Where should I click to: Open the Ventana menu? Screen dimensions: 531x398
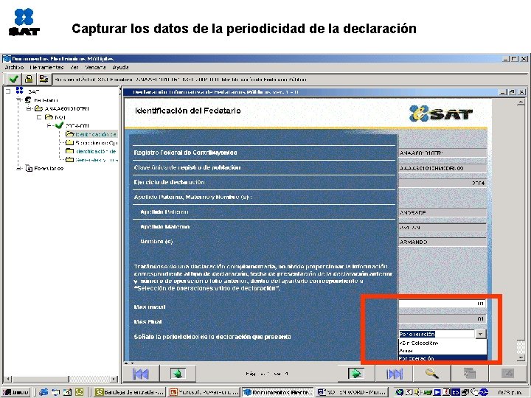[x=95, y=67]
